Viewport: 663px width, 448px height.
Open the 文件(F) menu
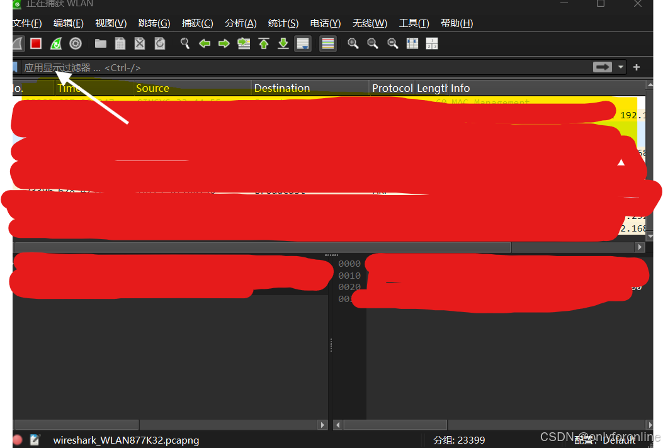(26, 23)
